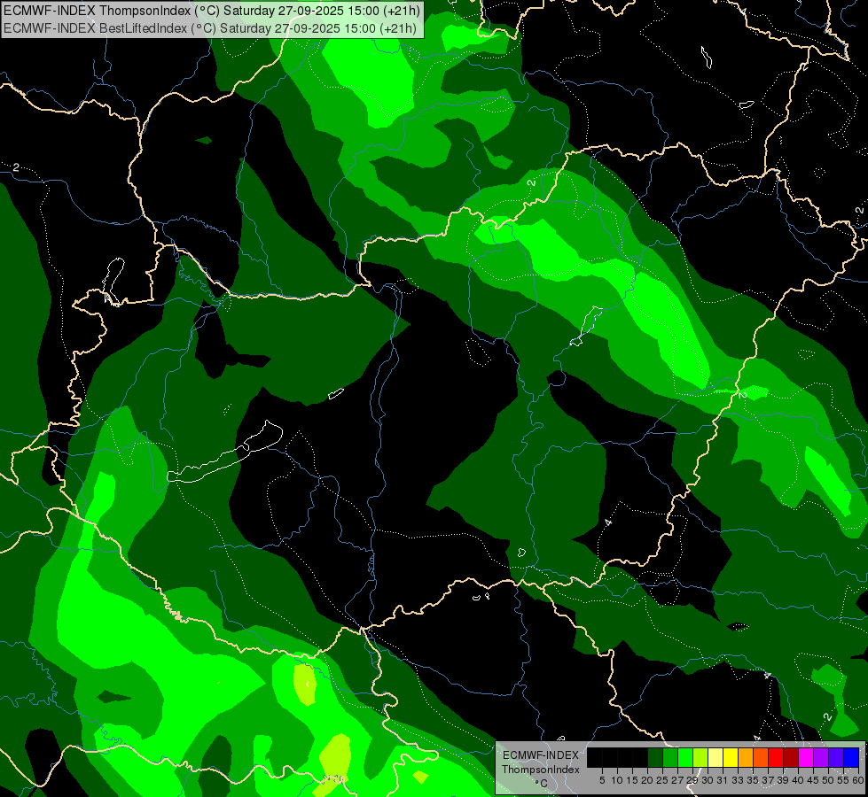Select the bright green 27–29 legend swatch

point(685,757)
